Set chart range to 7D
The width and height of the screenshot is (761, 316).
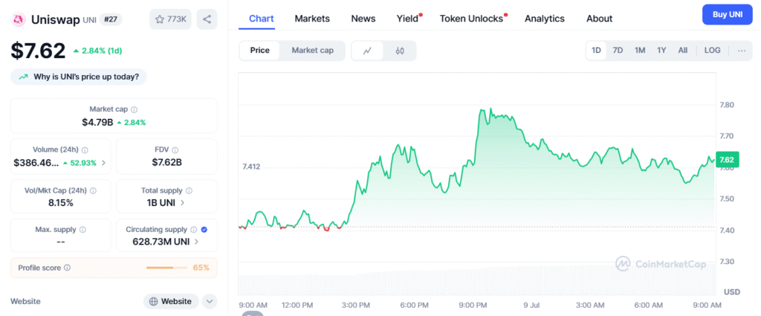click(618, 51)
